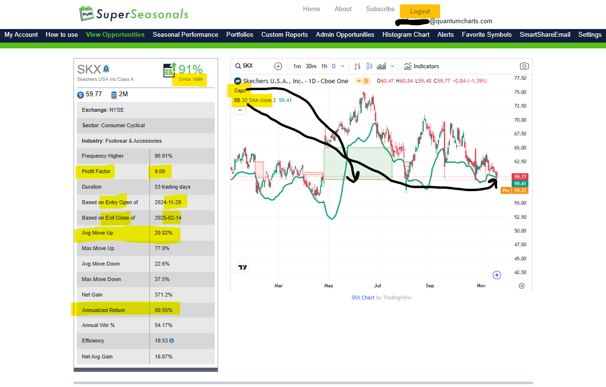This screenshot has width=606, height=387.
Task: Open chart settings gear near price axis
Action: pyautogui.click(x=521, y=286)
